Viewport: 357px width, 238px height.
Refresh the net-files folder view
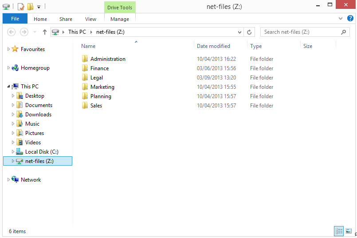pyautogui.click(x=249, y=32)
